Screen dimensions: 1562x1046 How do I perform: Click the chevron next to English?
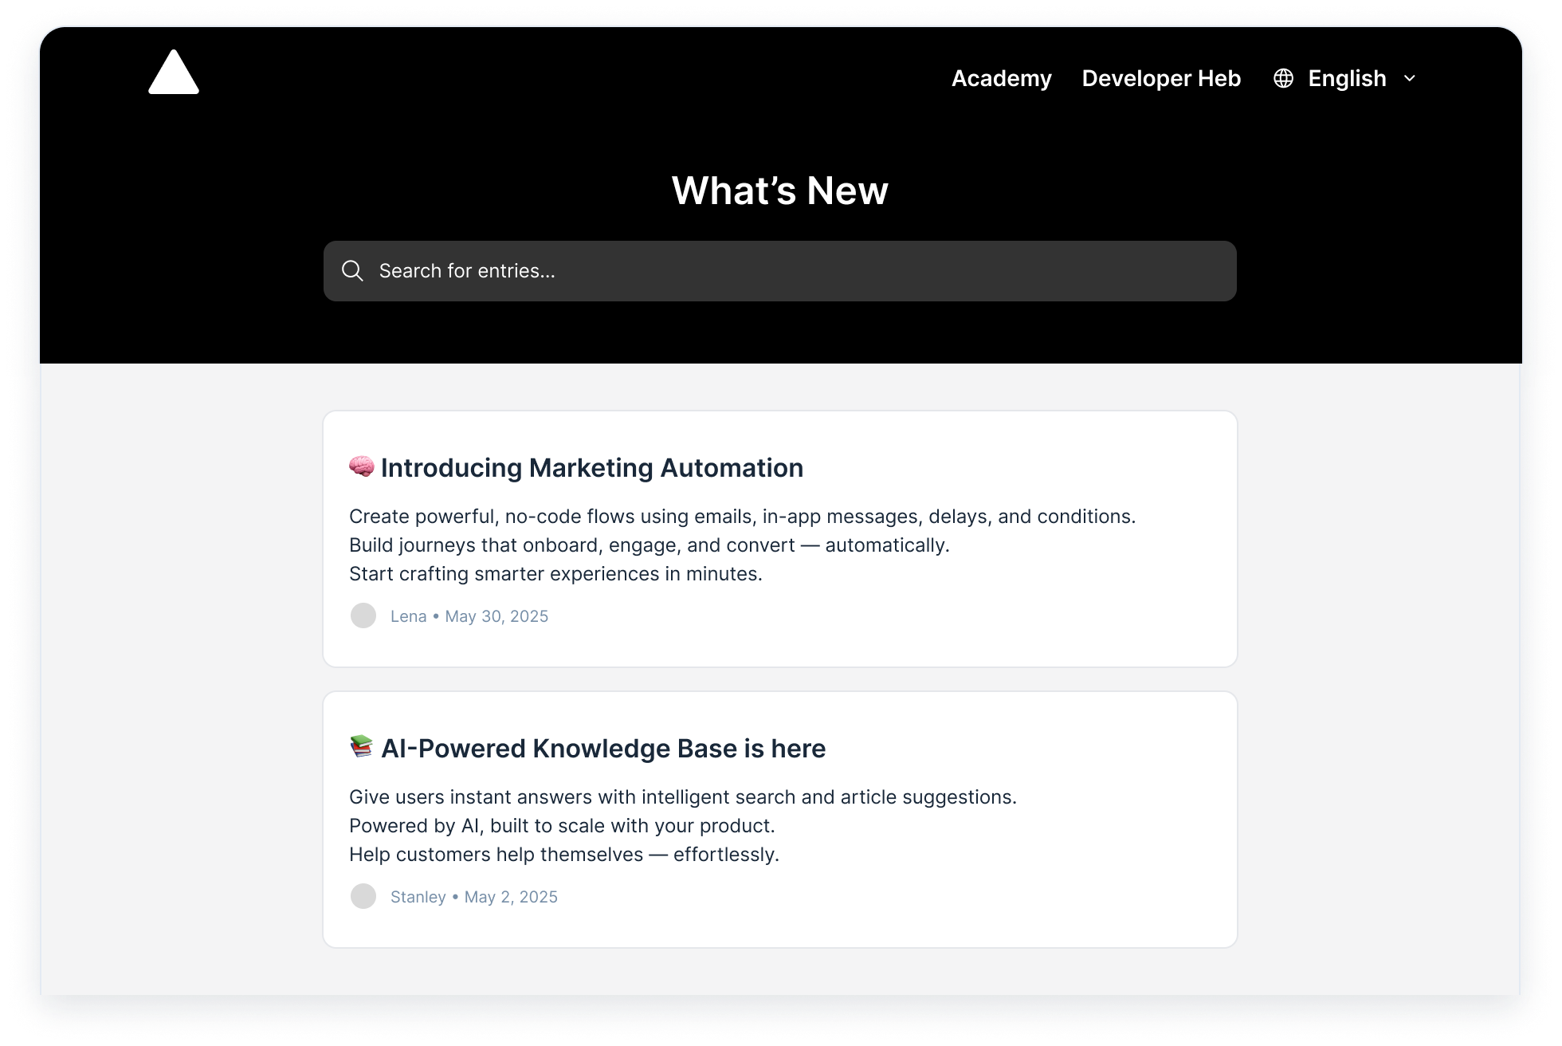coord(1409,78)
